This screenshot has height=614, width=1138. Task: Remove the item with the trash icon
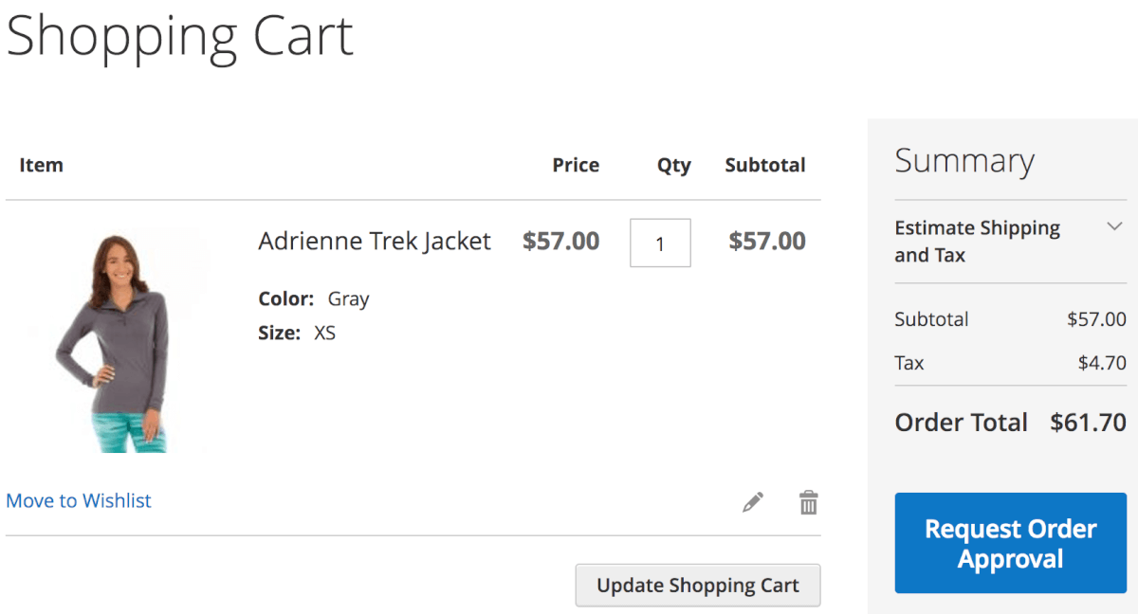pyautogui.click(x=808, y=502)
